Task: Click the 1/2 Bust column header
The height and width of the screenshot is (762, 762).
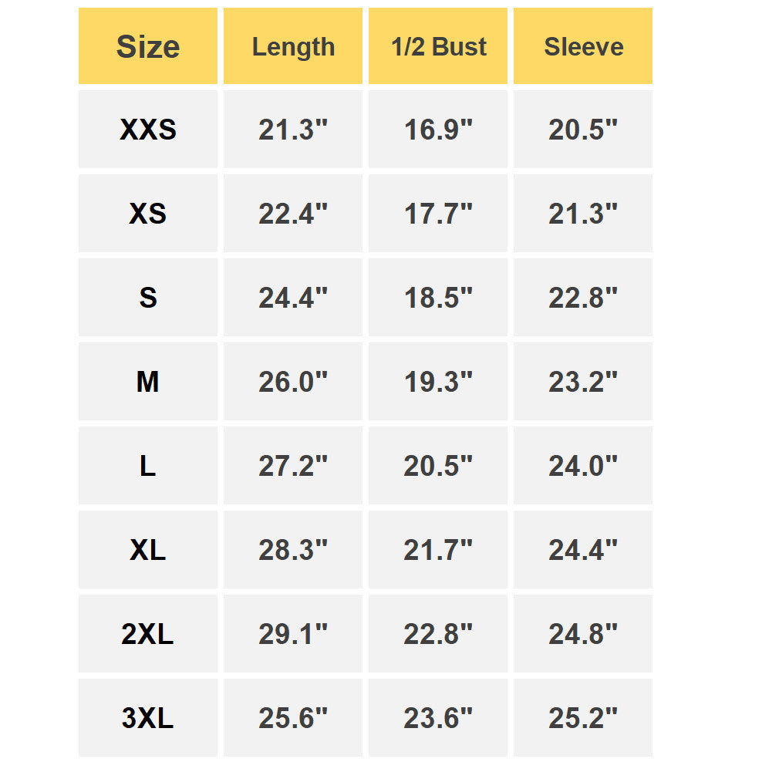Action: click(438, 46)
